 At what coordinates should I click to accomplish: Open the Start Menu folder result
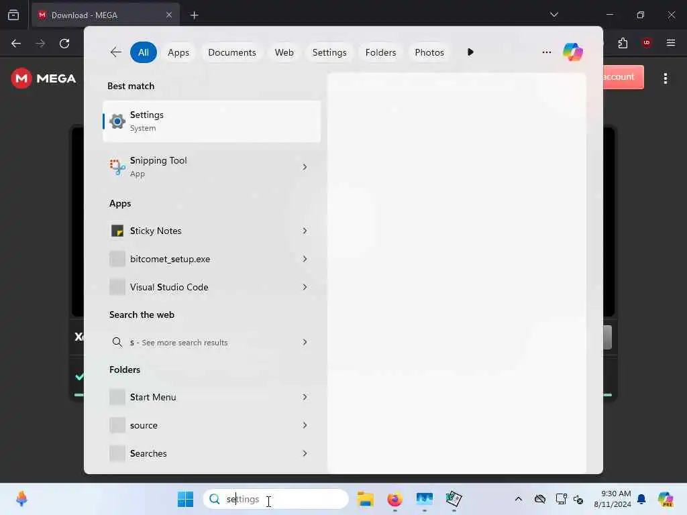click(211, 397)
